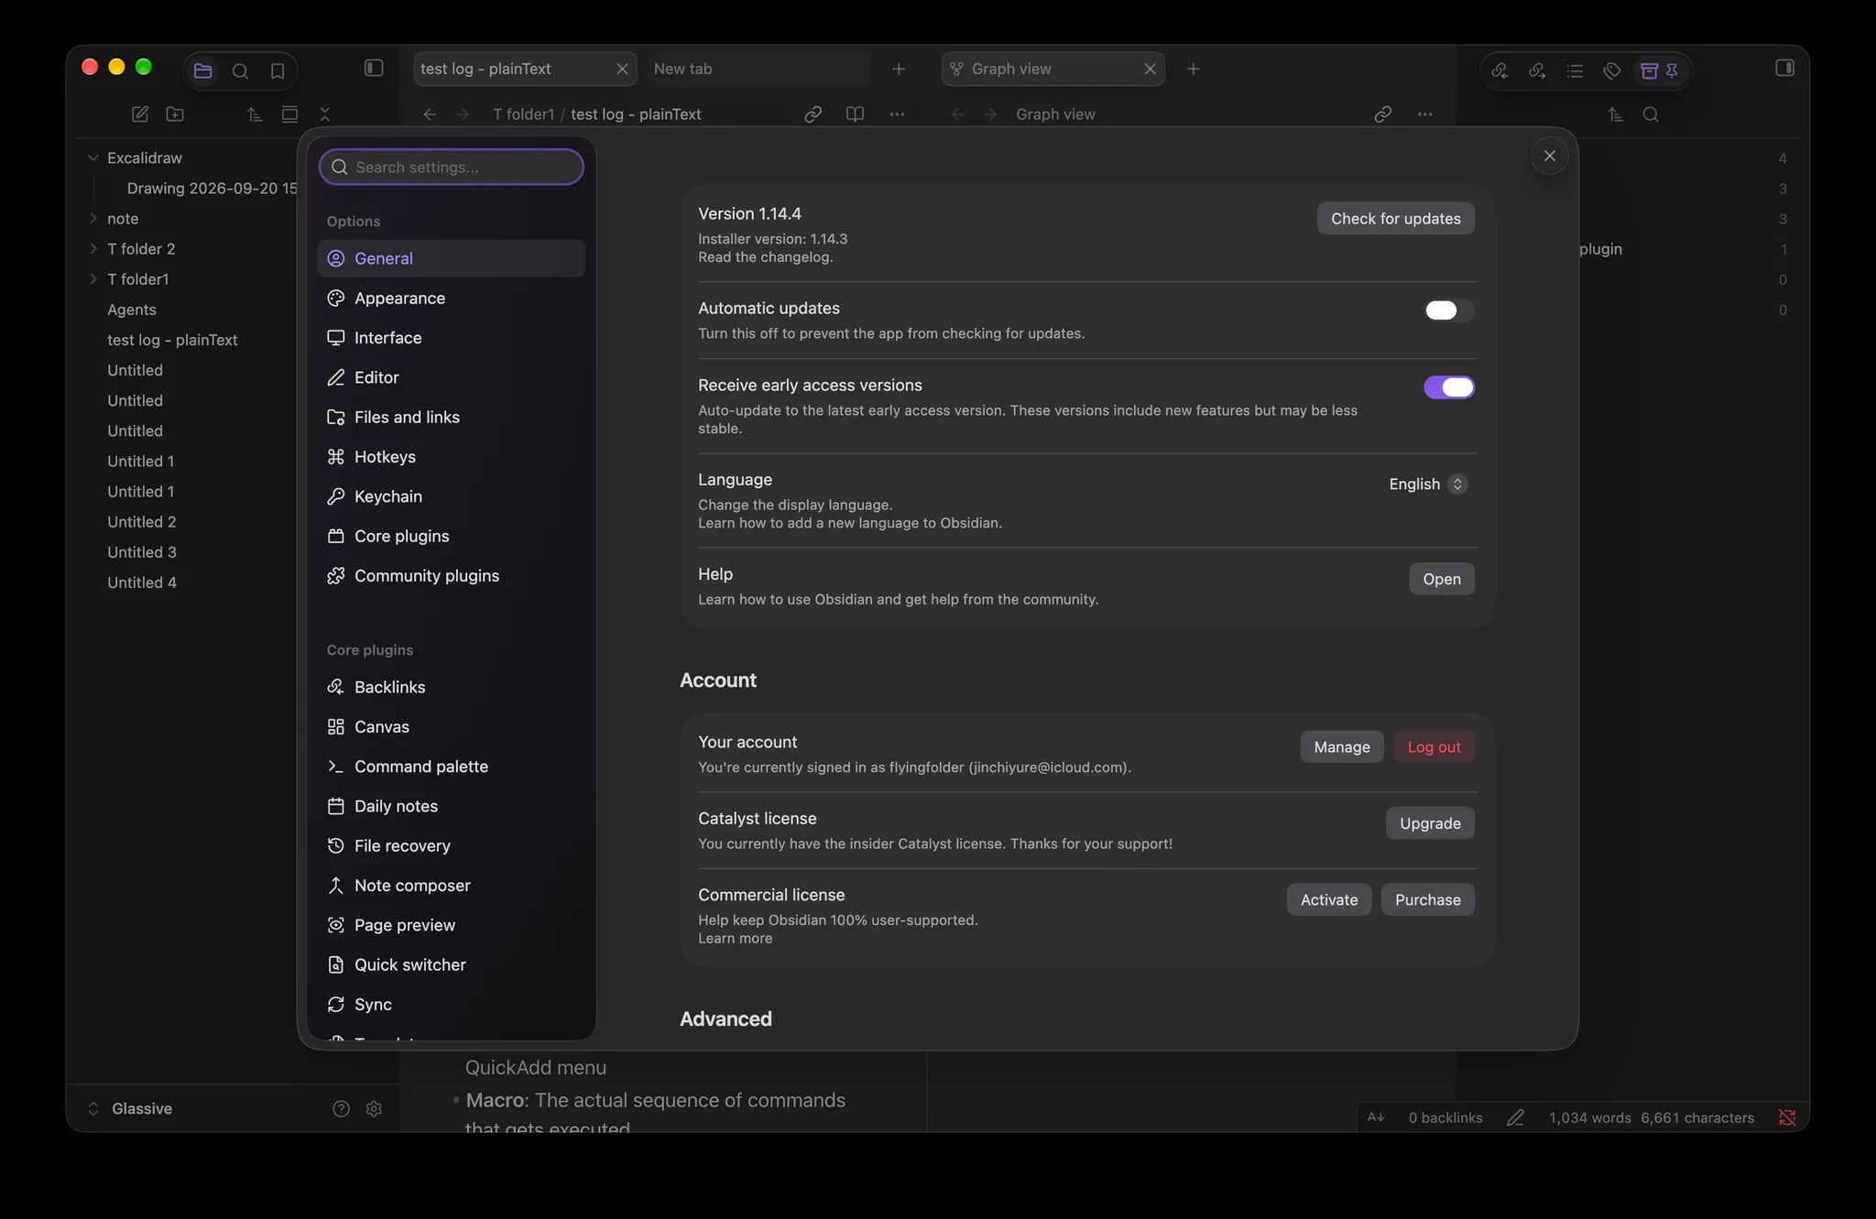Click the Activate commercial license button
The height and width of the screenshot is (1219, 1876).
1328,900
